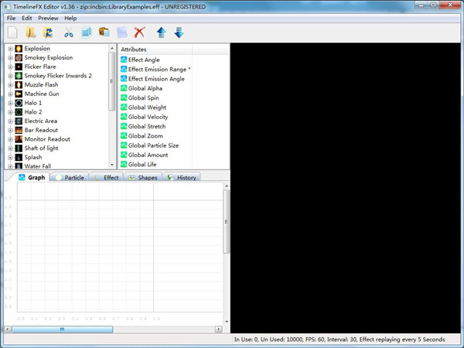Select the Global Weight attribute
Viewport: 464px width, 348px height.
point(147,107)
